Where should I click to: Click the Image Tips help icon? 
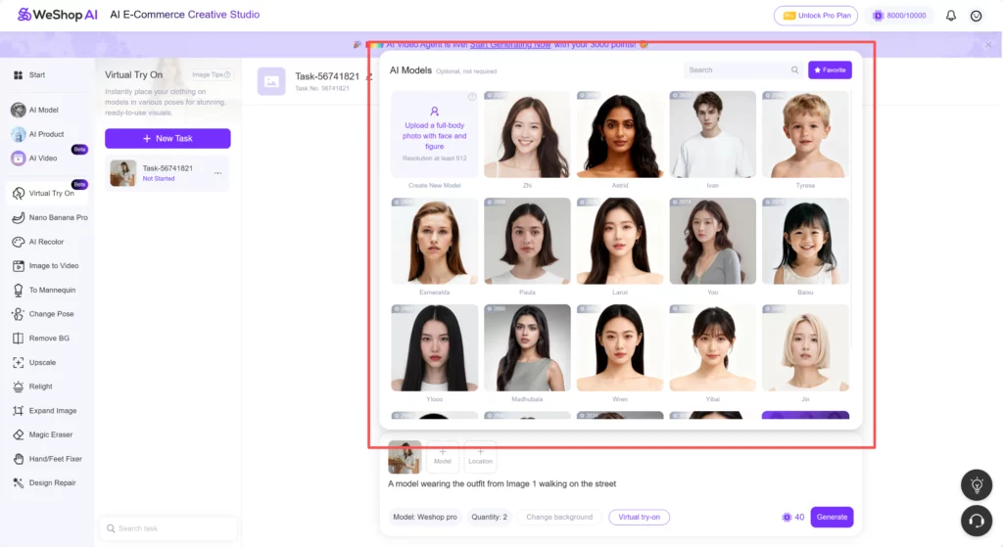click(227, 74)
